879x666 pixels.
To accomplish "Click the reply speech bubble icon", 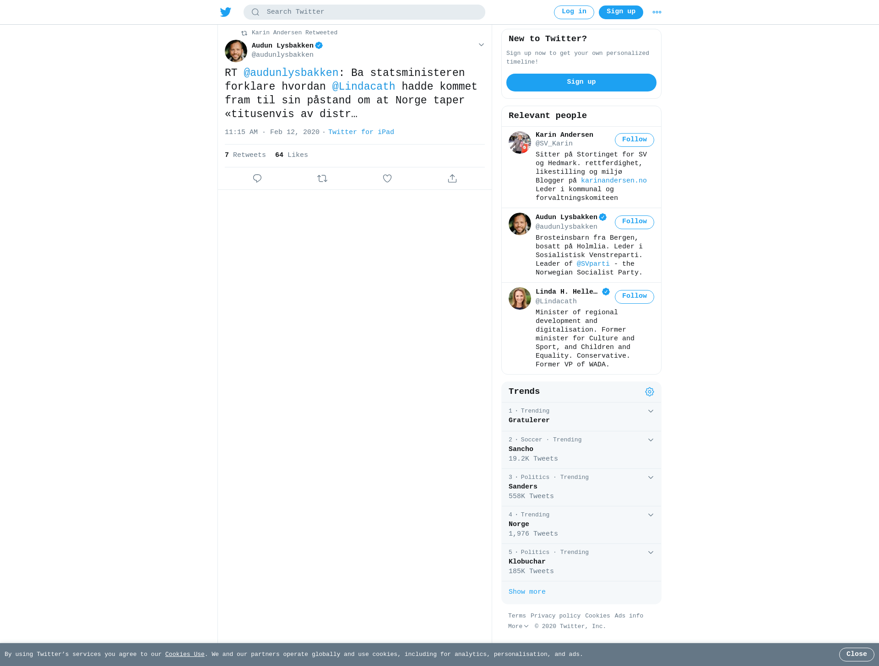I will point(257,178).
